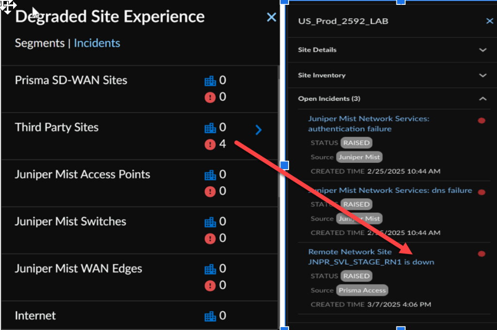Click the Juniper Mist Switches building icon
Screen dimensions: 497x330
tap(210, 222)
